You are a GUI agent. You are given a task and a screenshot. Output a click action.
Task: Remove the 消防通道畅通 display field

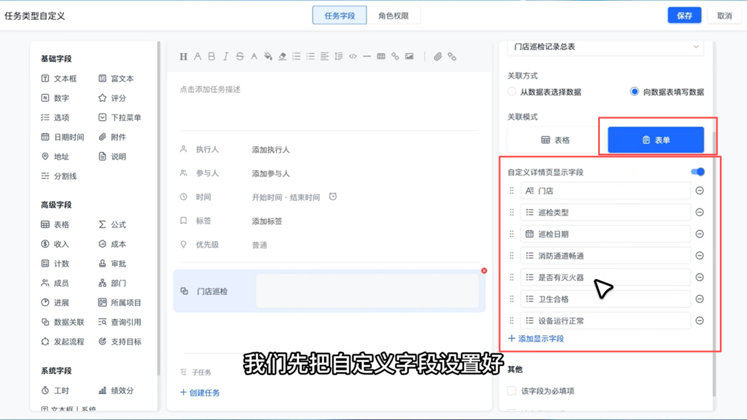tap(700, 256)
